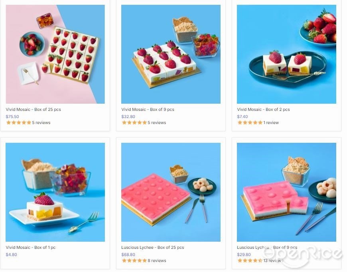The image size is (347, 272).
Task: Open Vivid Mosaic Box of 9 pcs image
Action: click(x=171, y=54)
